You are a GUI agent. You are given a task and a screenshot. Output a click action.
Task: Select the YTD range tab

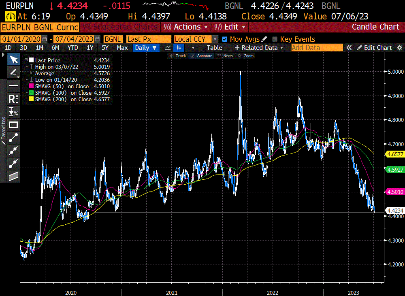pyautogui.click(x=72, y=48)
